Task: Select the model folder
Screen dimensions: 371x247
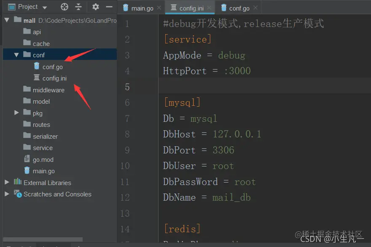Action: tap(41, 102)
